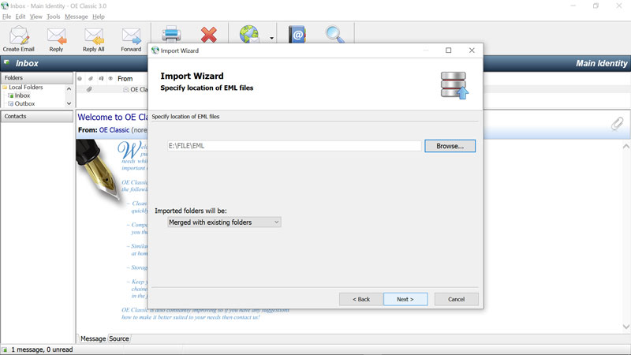Click the red X Delete icon

click(208, 35)
